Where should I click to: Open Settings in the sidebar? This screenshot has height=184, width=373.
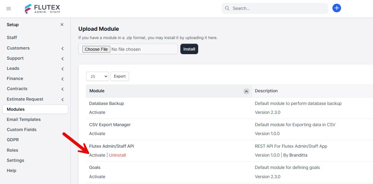[x=15, y=160]
